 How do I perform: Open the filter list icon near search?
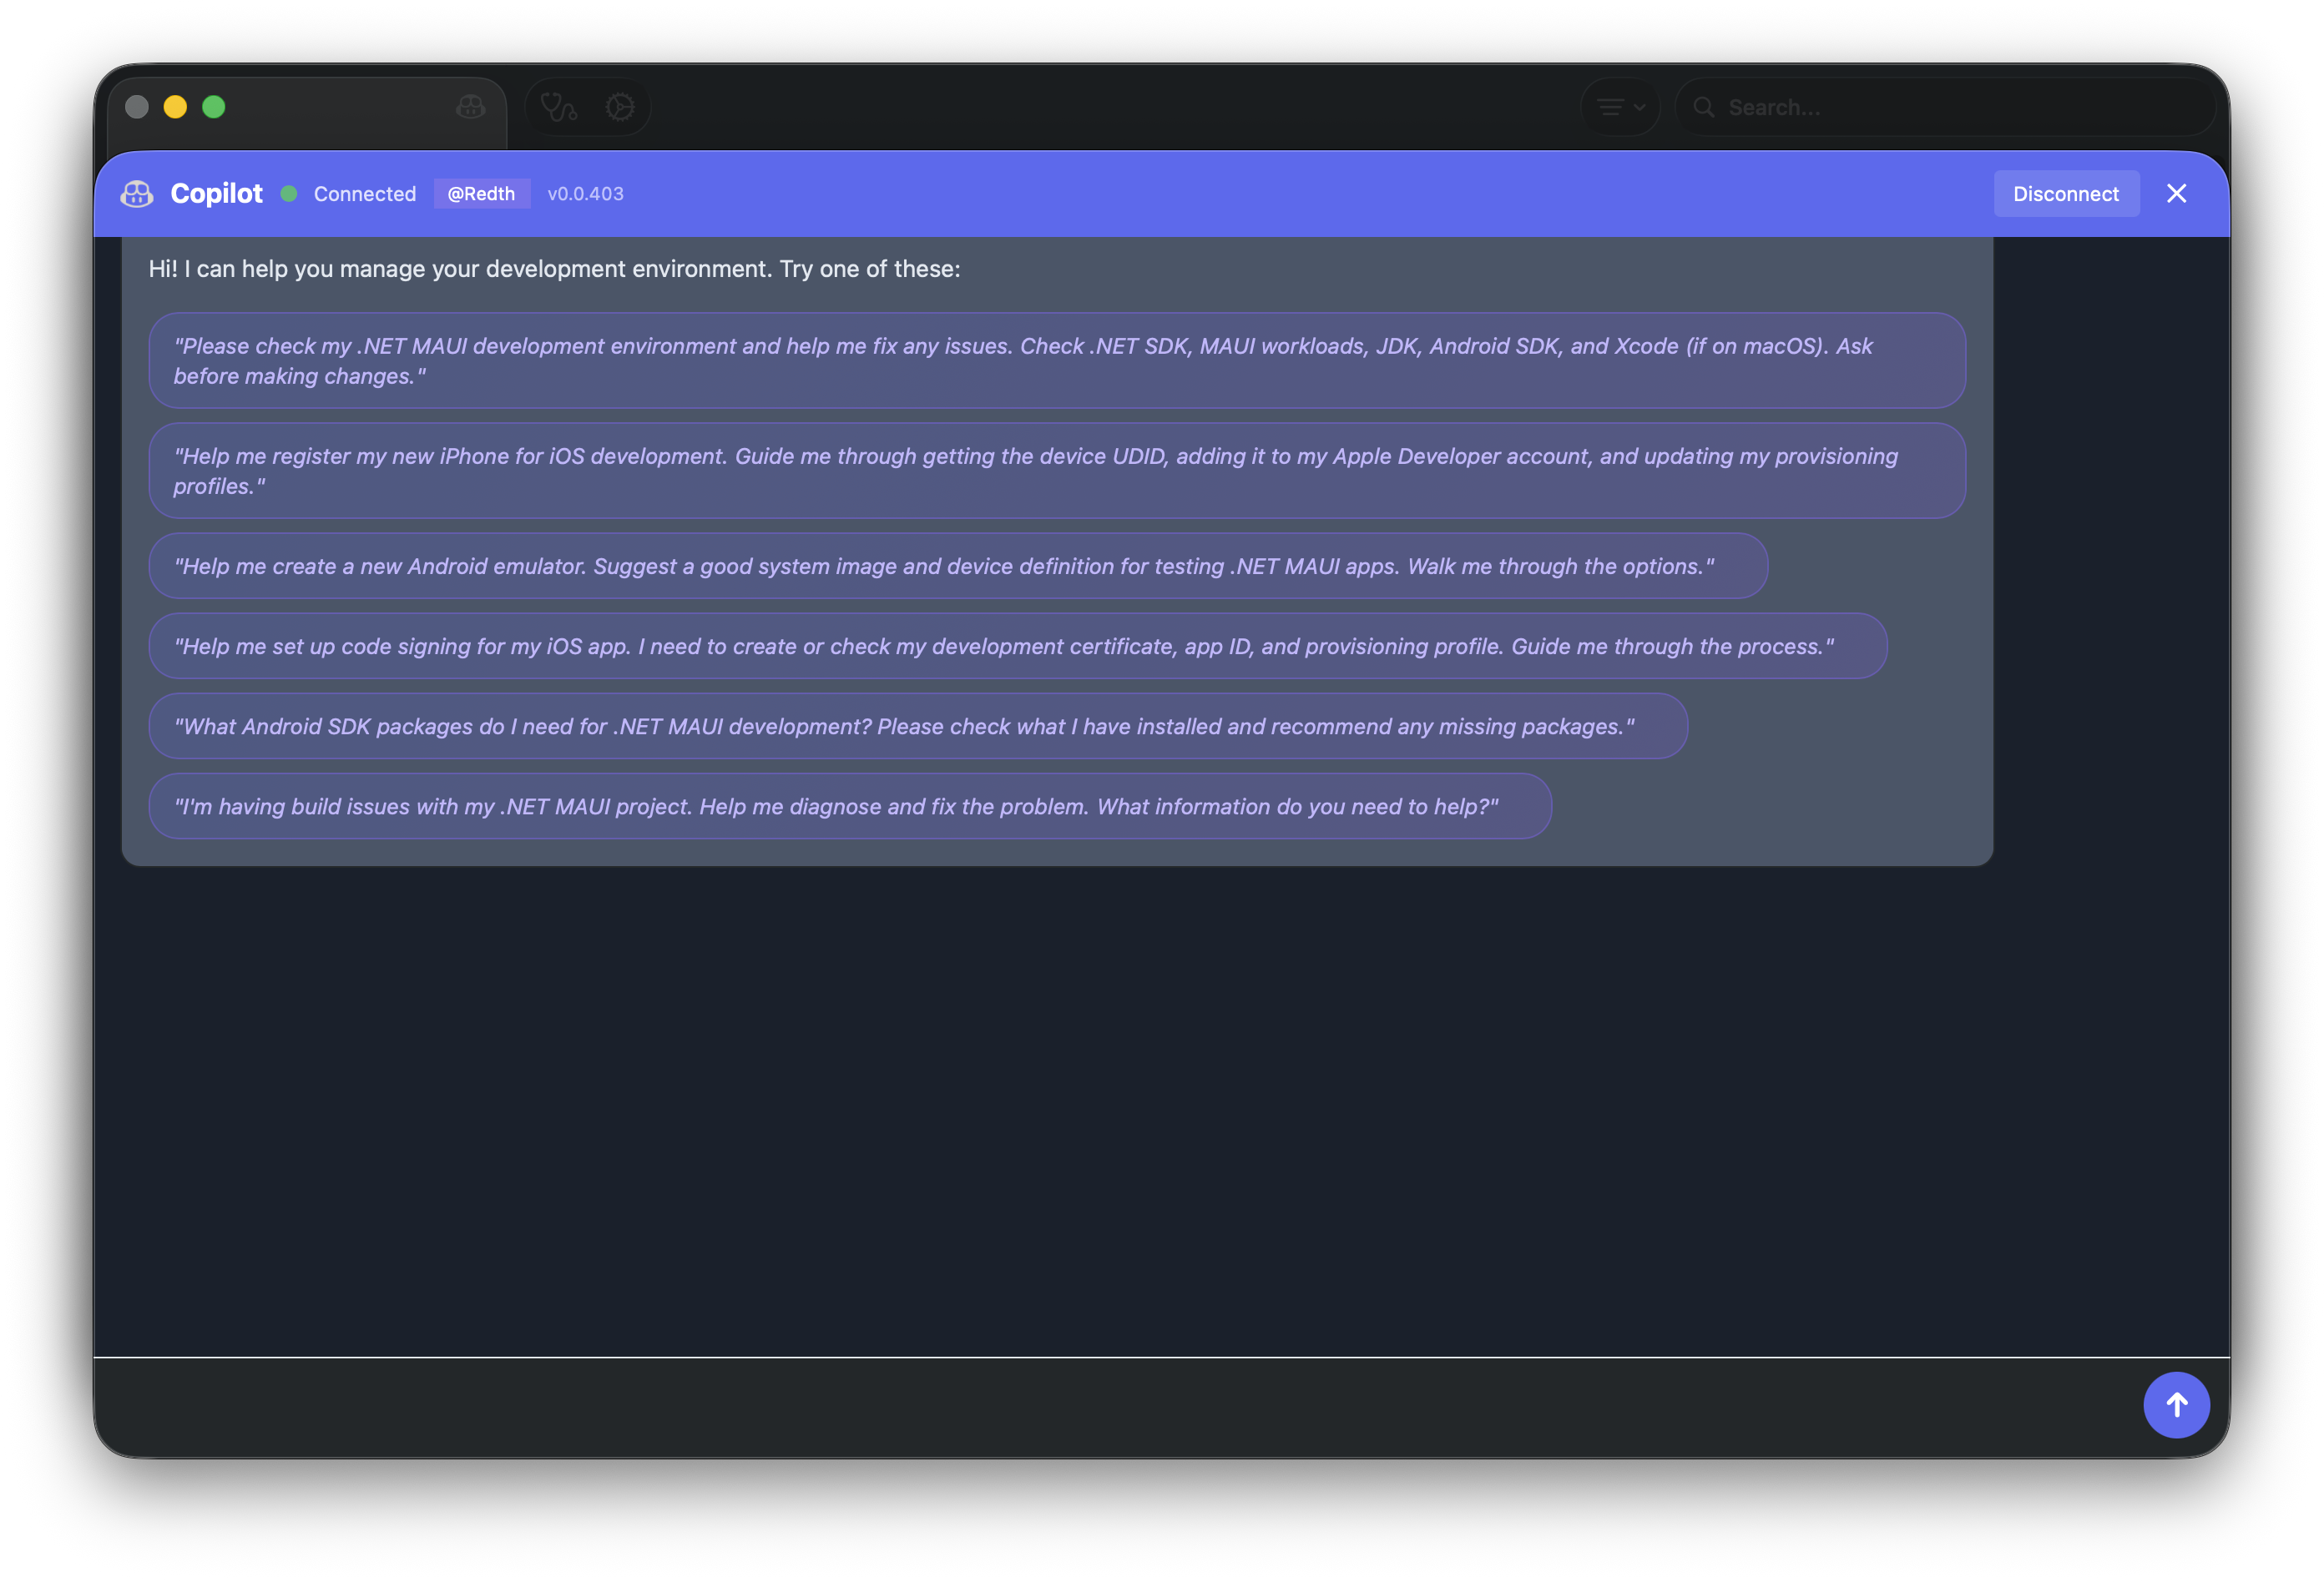(x=1610, y=106)
